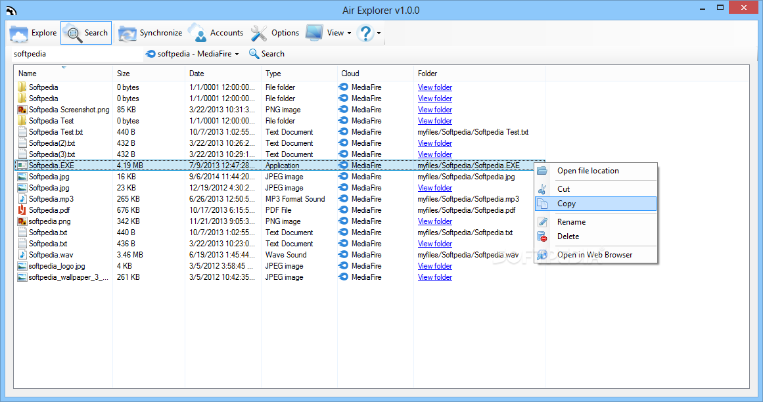
Task: Click View folder link for softpedia.png row
Action: pos(435,221)
